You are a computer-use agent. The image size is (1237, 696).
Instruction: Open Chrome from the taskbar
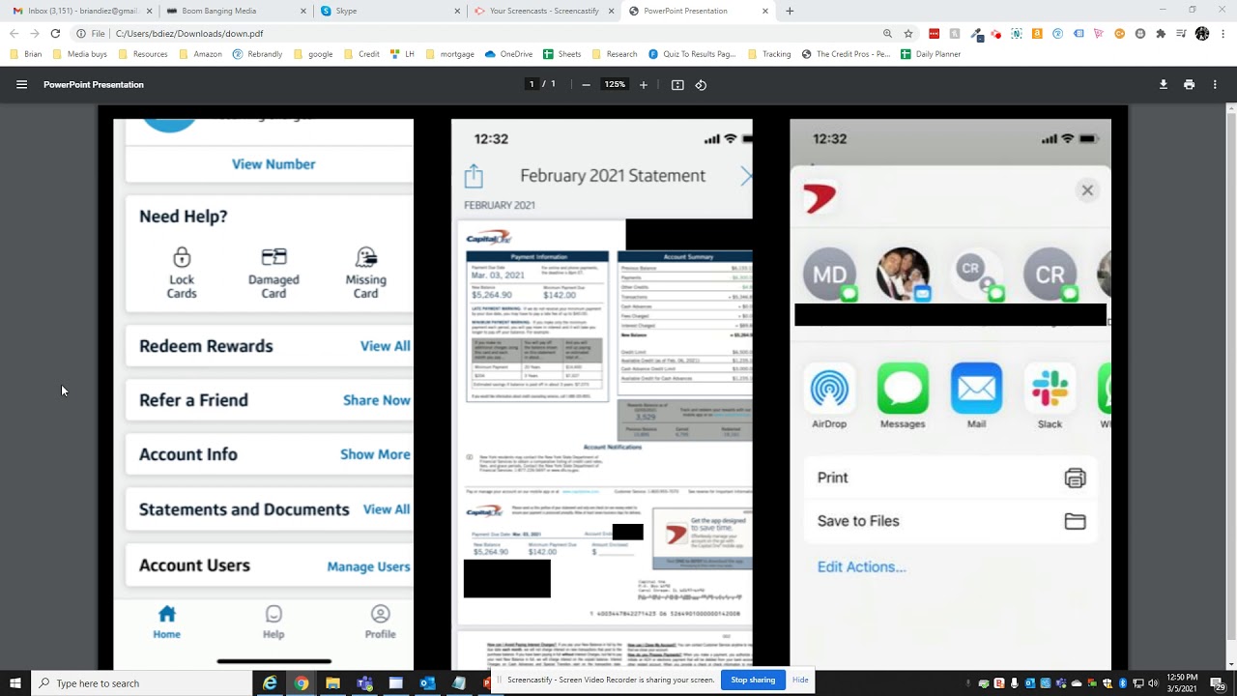pyautogui.click(x=302, y=683)
